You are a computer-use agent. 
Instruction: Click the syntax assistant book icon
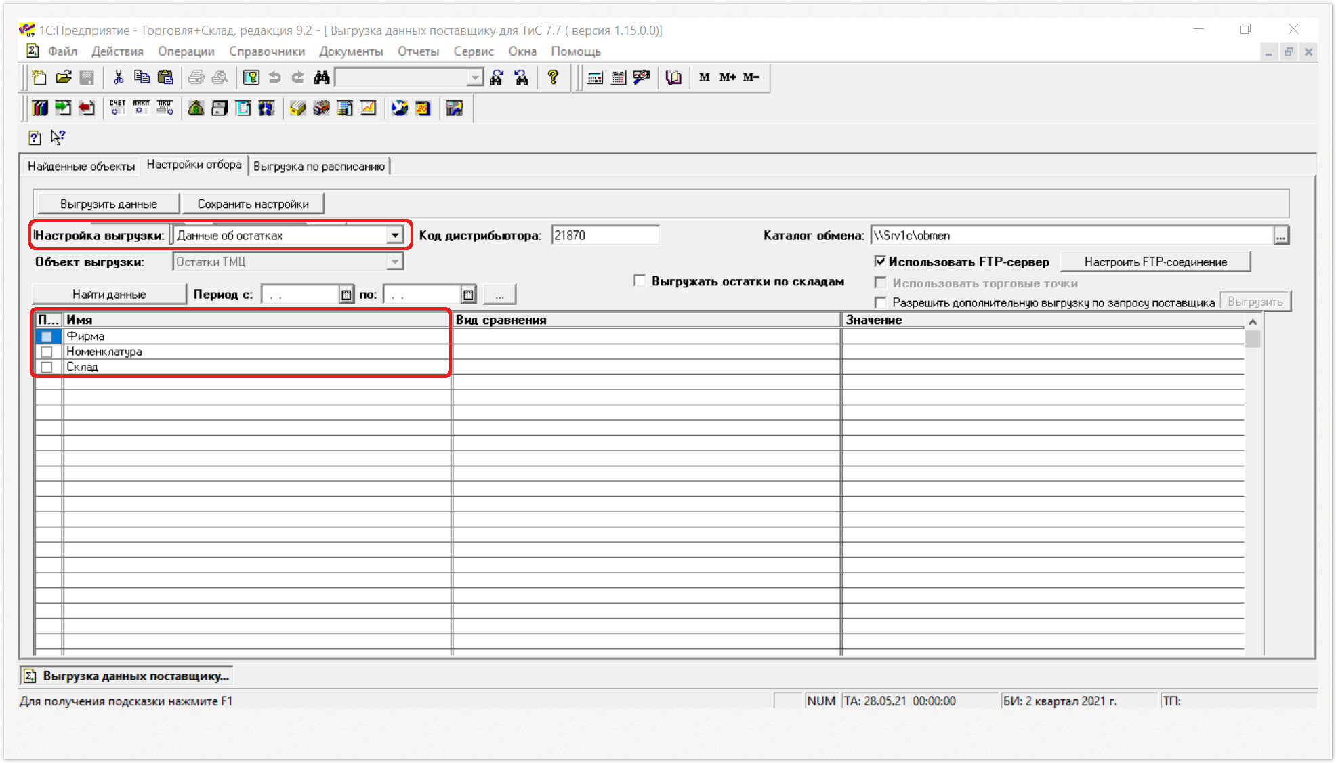click(673, 77)
